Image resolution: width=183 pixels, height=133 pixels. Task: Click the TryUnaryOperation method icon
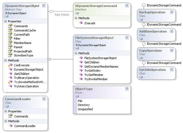coord(11,86)
